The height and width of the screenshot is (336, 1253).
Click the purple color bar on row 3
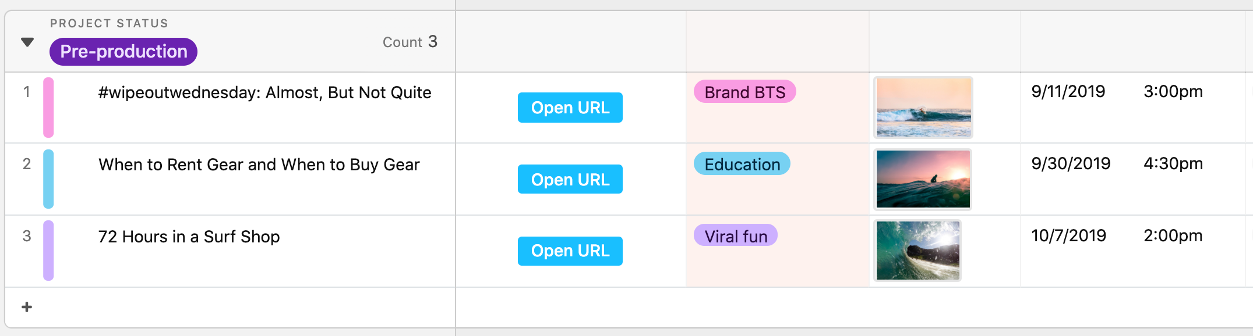coord(48,251)
